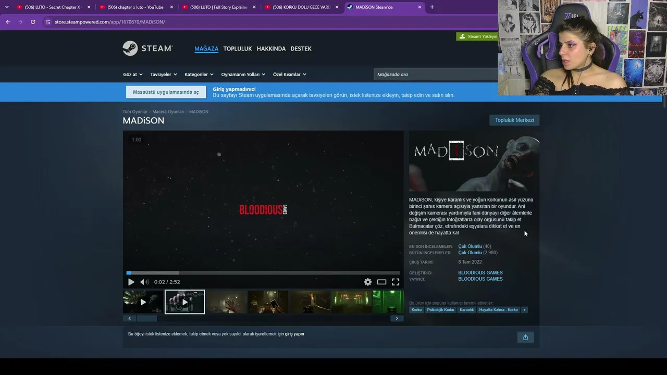Open a new browser tab

(x=432, y=7)
